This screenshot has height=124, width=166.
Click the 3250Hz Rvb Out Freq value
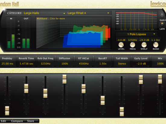46,64
